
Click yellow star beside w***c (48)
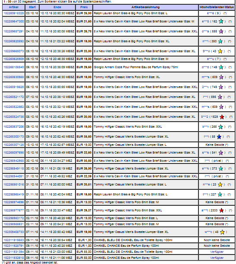[222, 232]
